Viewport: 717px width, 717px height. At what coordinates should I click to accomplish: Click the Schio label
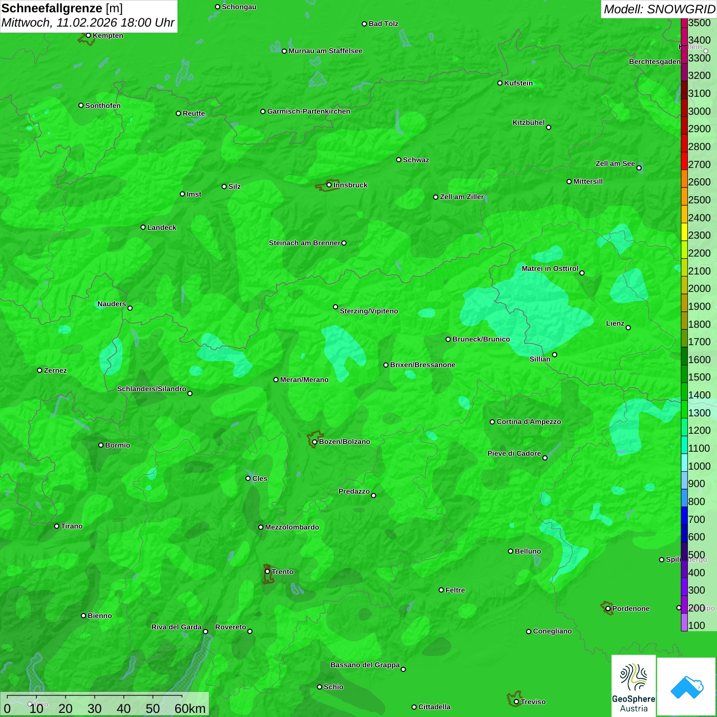(333, 687)
